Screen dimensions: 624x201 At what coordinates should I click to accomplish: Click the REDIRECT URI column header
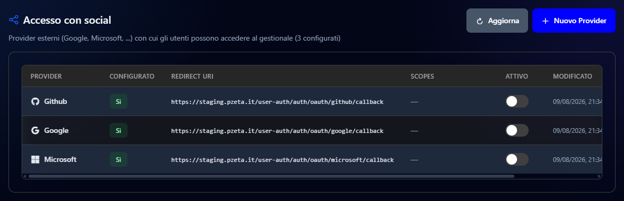[192, 76]
